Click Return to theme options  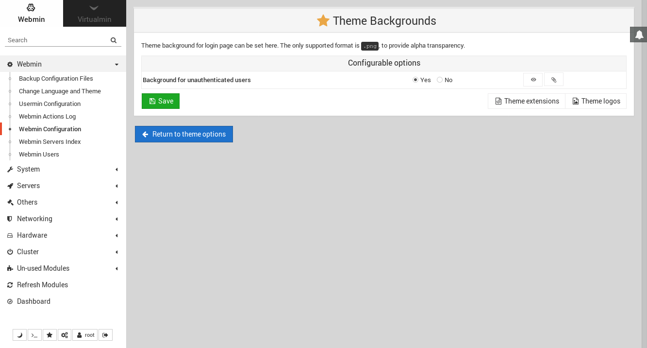click(x=183, y=134)
